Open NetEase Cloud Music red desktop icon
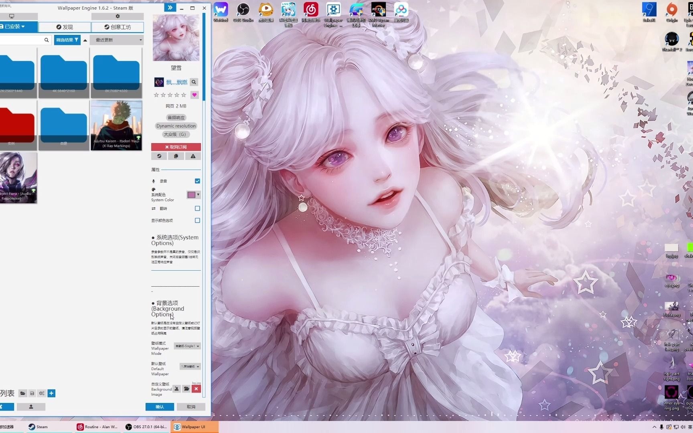The image size is (693, 433). 311,13
